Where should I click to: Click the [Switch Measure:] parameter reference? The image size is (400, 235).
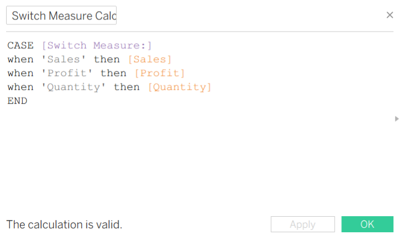(x=96, y=45)
